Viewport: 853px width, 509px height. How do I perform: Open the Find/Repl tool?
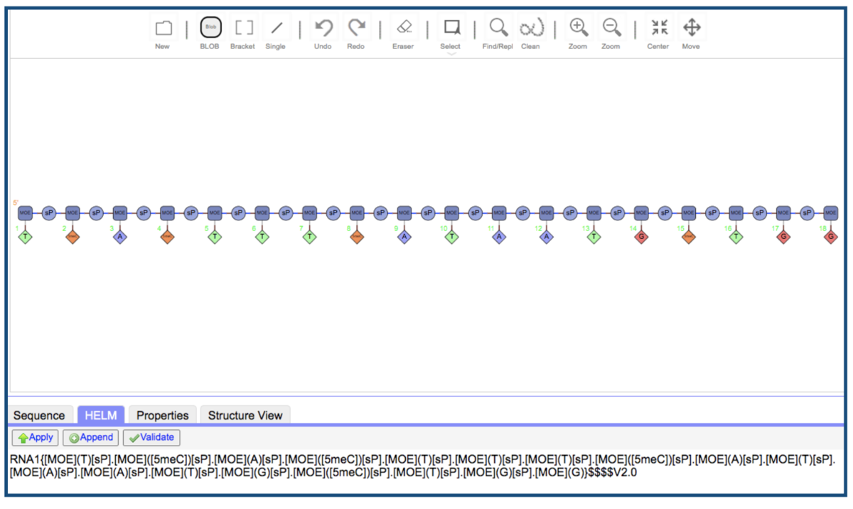498,28
